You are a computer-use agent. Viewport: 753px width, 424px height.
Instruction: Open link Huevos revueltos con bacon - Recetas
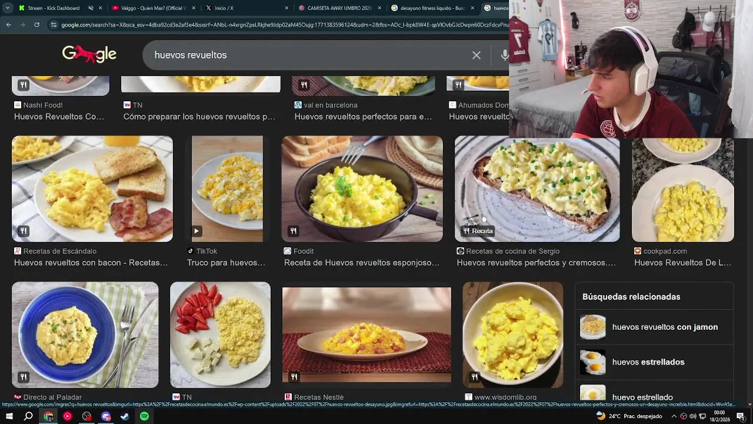click(x=91, y=263)
